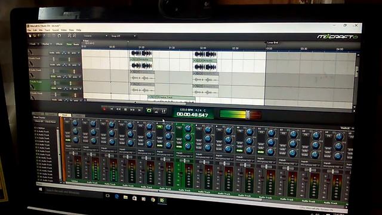Click the first magnifier zoom icon
Image resolution: width=382 pixels, height=215 pixels.
pyautogui.click(x=69, y=36)
